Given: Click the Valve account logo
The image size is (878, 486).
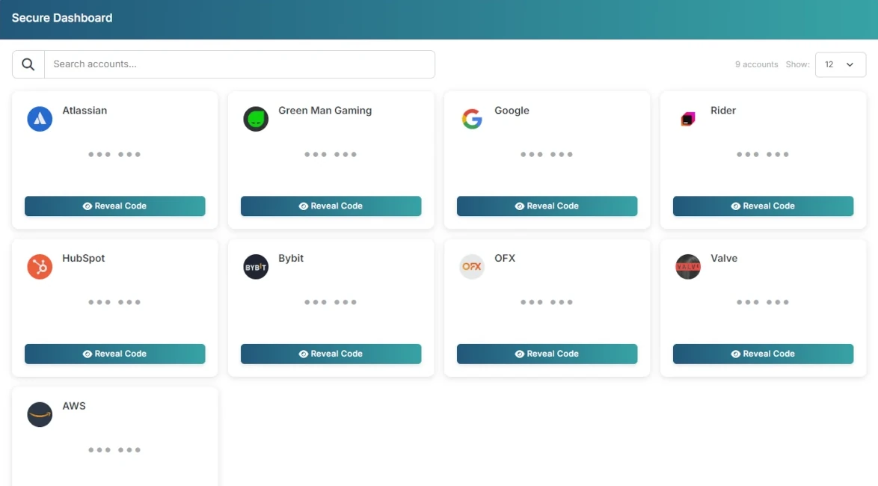Looking at the screenshot, I should click(688, 266).
